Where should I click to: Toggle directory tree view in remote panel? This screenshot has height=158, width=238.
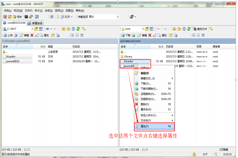click(x=211, y=29)
